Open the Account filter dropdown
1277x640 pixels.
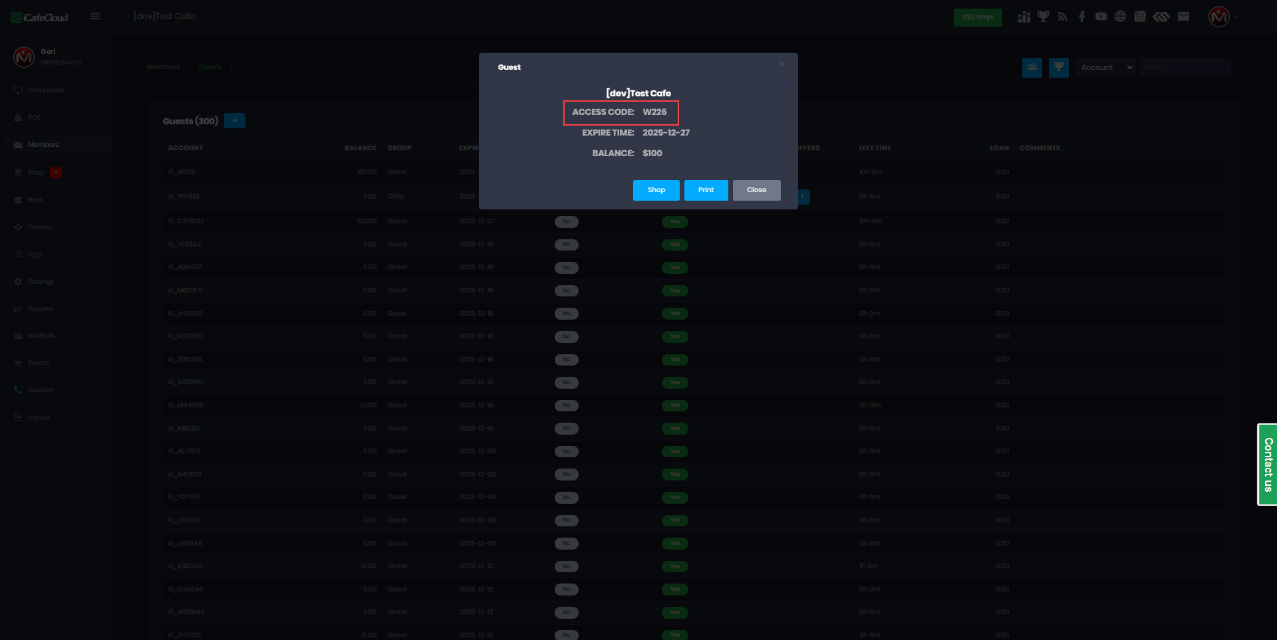[1106, 67]
